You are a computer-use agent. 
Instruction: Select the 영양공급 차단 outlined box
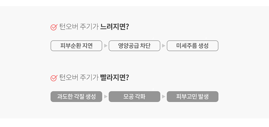click(134, 46)
